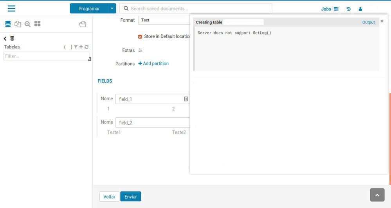Open the user profile menu icon

click(360, 9)
